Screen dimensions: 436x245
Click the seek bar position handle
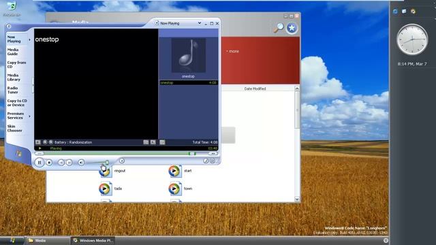192,153
